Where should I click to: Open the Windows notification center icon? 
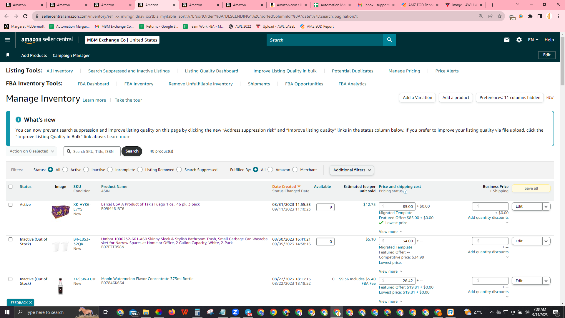(556, 312)
